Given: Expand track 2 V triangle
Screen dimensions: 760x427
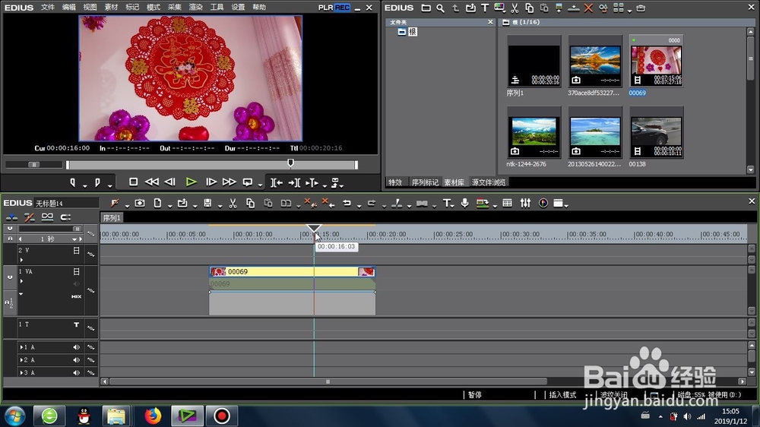Looking at the screenshot, I should 21,260.
